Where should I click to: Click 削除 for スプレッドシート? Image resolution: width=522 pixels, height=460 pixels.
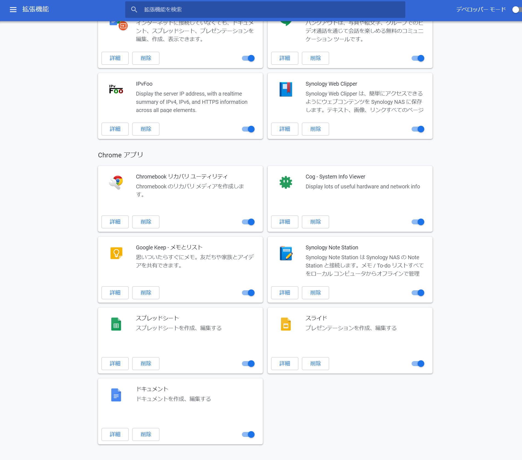click(146, 364)
